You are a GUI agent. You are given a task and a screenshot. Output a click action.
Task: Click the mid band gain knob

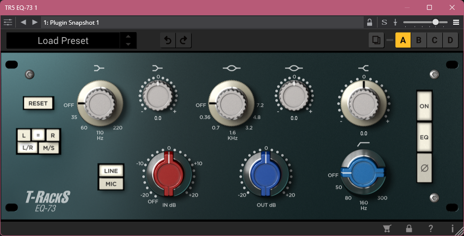(294, 95)
